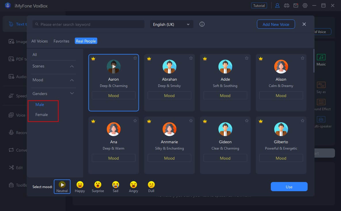The width and height of the screenshot is (341, 211).
Task: Favorite the Aaron voice with star
Action: click(135, 58)
